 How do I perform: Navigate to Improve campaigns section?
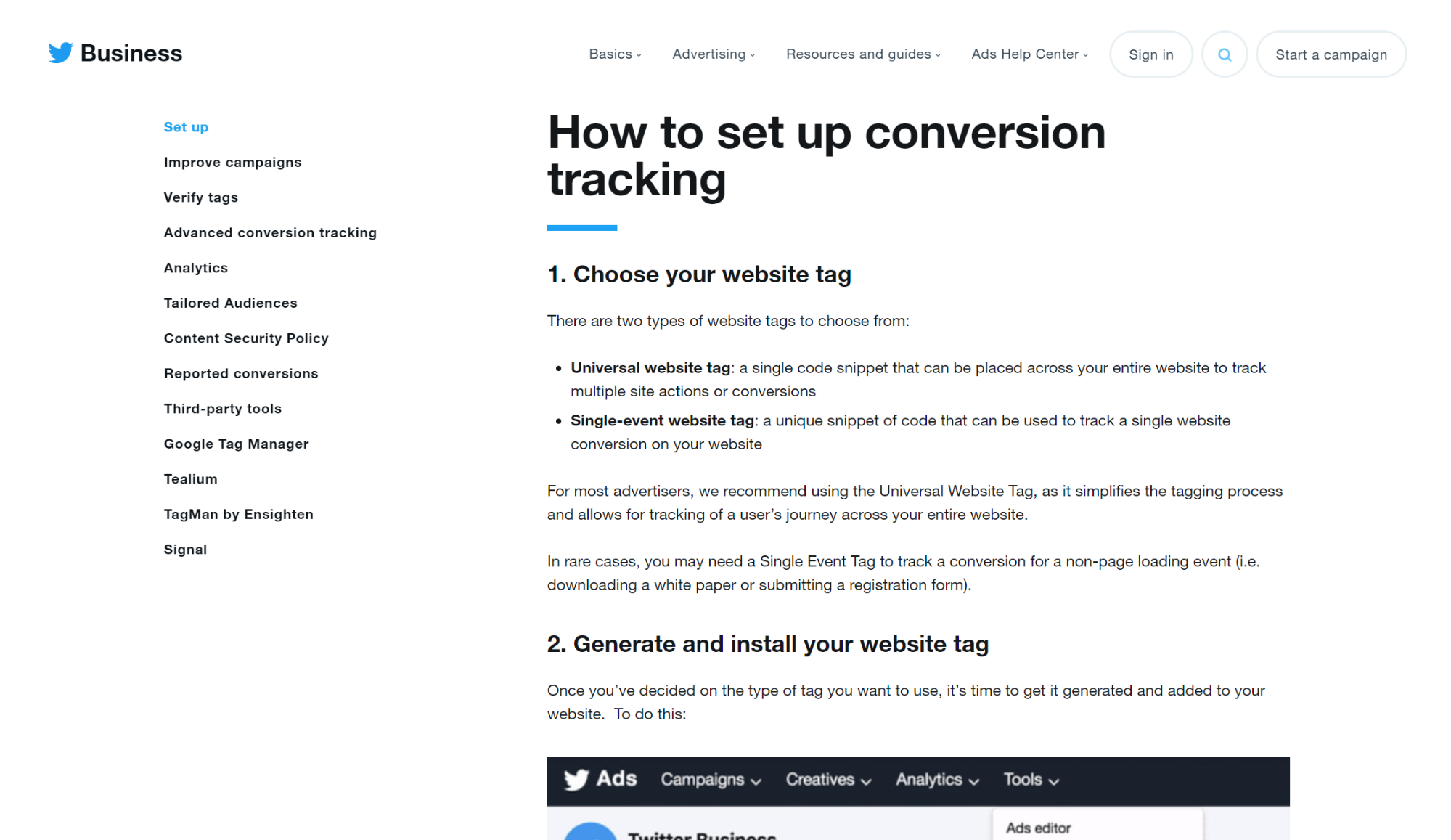pyautogui.click(x=232, y=162)
